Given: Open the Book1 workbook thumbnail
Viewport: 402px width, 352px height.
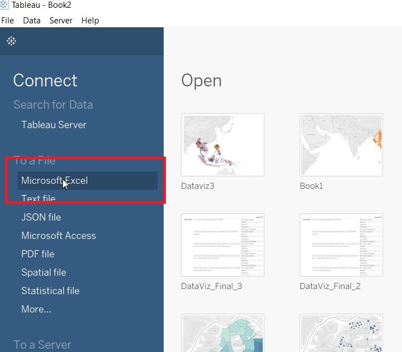Looking at the screenshot, I should [341, 145].
